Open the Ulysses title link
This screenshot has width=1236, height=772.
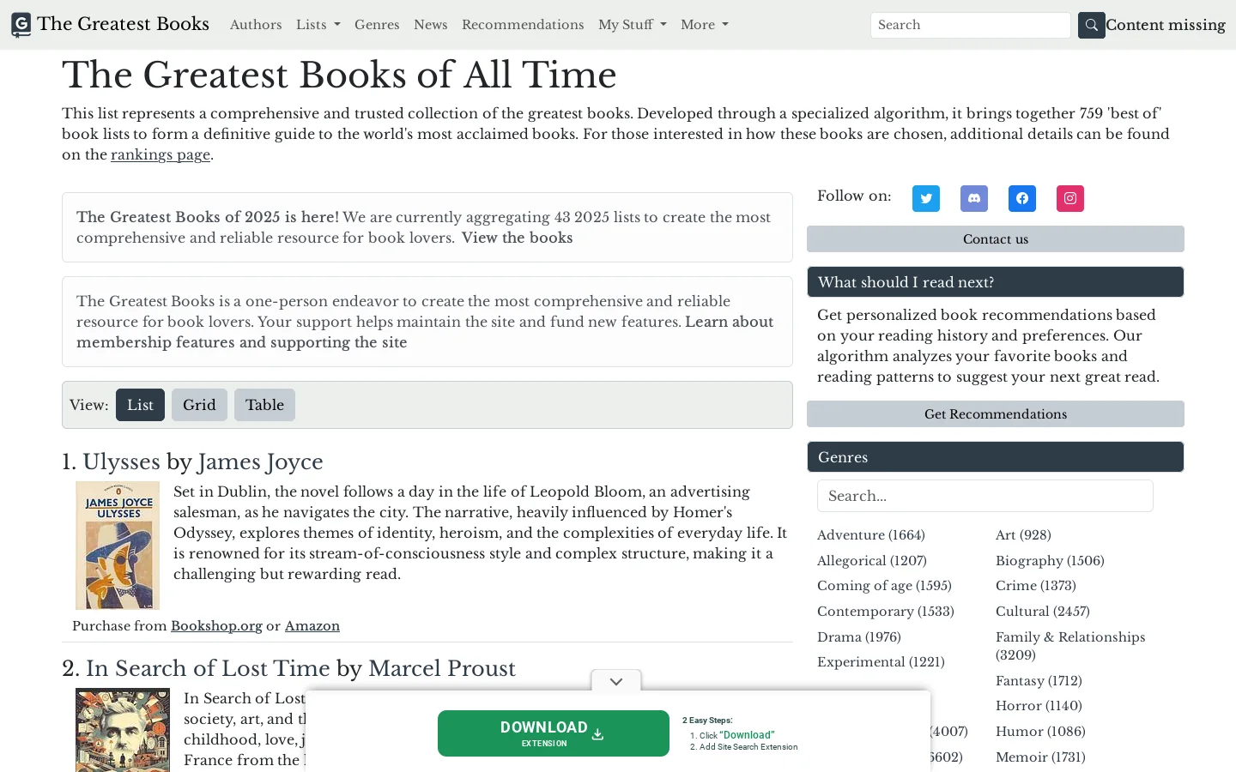pyautogui.click(x=121, y=462)
